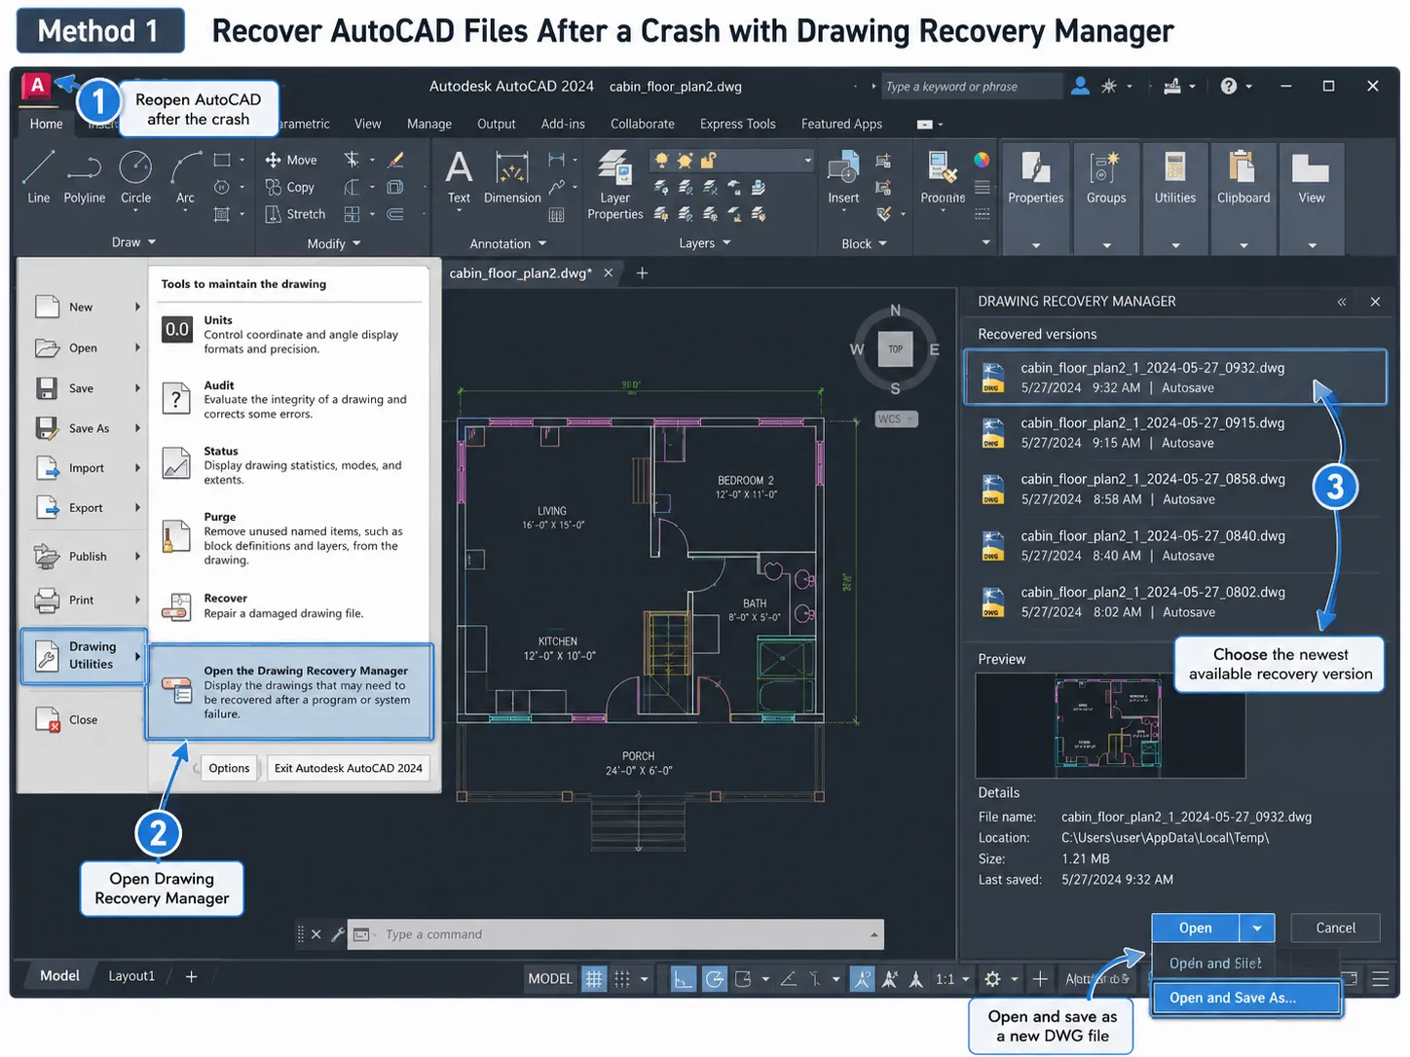This screenshot has width=1410, height=1057.
Task: Click the Move tool in Modify panel
Action: 291,160
